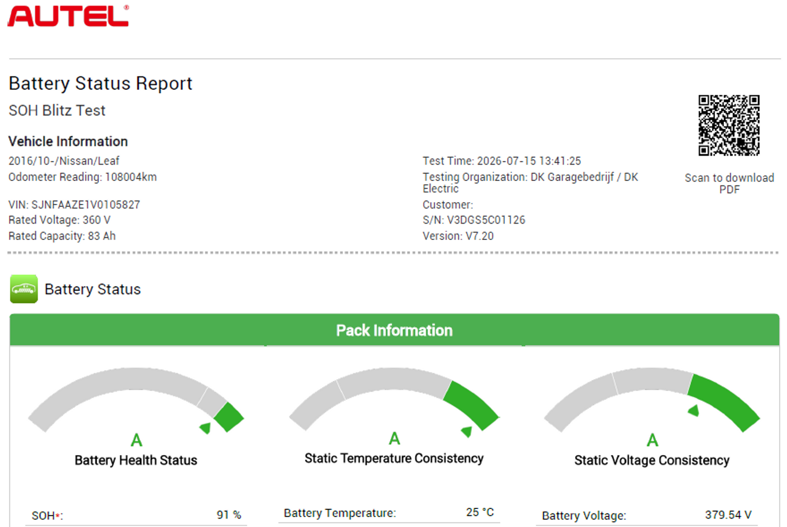
Task: Select 'Rated Voltage: 360 V' text
Action: 60,220
